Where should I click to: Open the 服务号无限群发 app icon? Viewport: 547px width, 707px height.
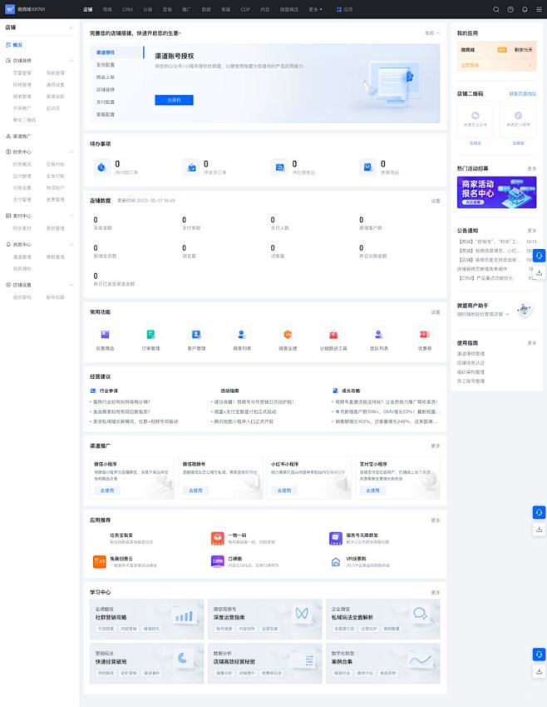point(336,538)
